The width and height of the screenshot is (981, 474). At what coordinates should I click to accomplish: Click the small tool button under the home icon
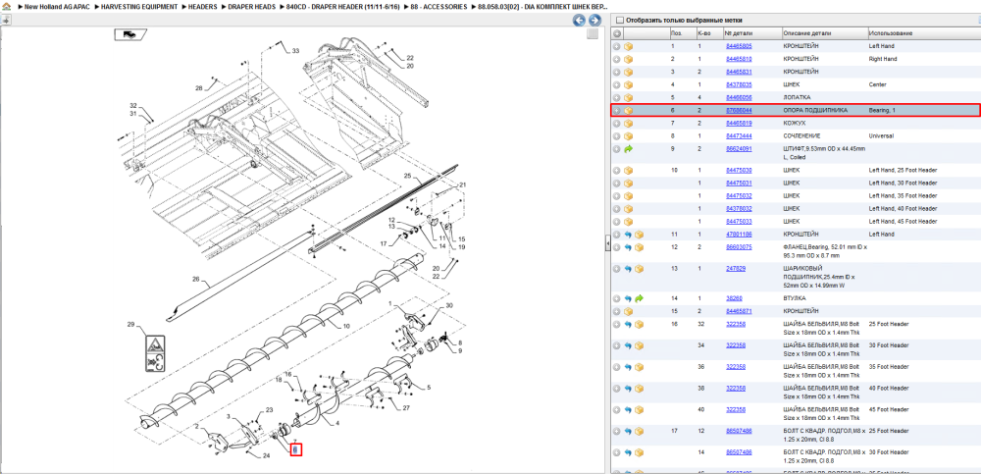6,20
